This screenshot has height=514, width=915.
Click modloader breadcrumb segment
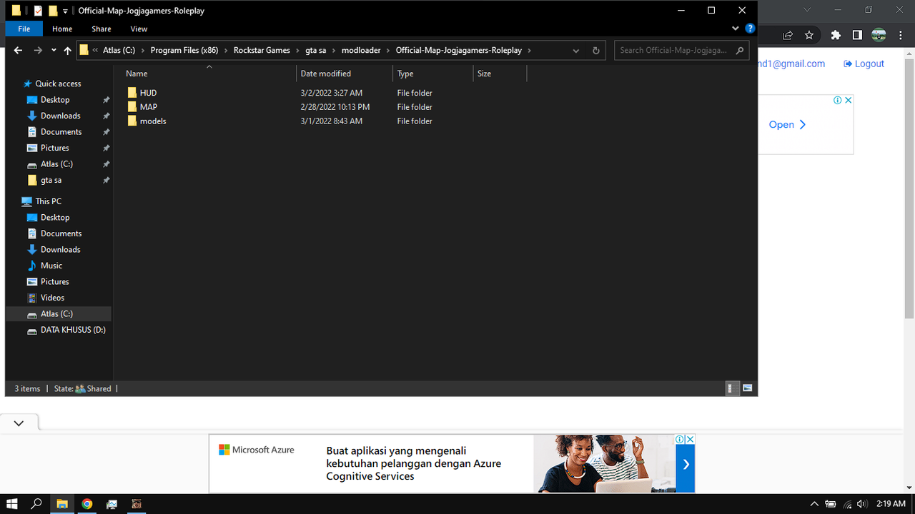[x=362, y=51]
